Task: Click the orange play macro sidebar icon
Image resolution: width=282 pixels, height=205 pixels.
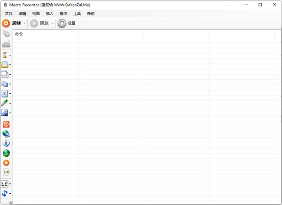Action: (x=6, y=163)
